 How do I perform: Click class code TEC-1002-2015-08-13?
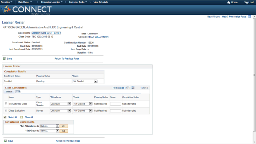42,36
